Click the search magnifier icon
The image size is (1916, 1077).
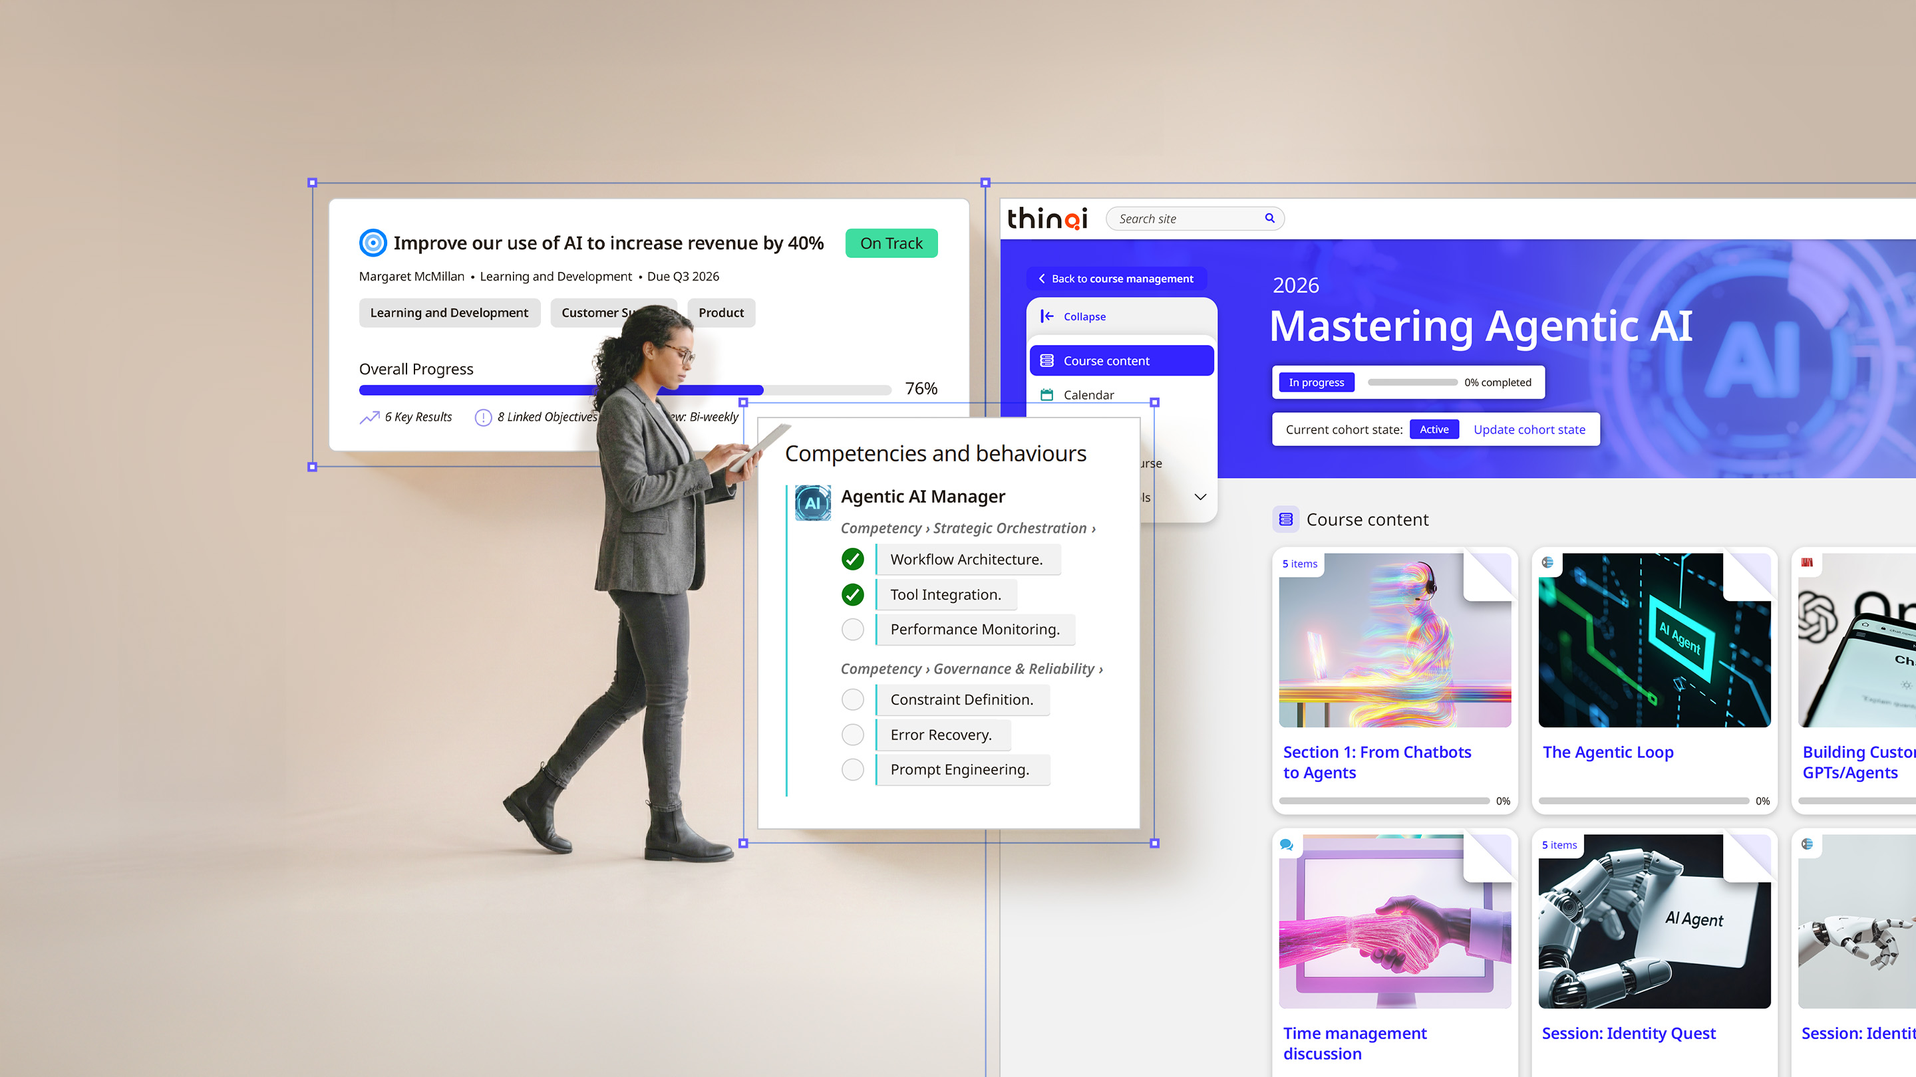pyautogui.click(x=1269, y=218)
